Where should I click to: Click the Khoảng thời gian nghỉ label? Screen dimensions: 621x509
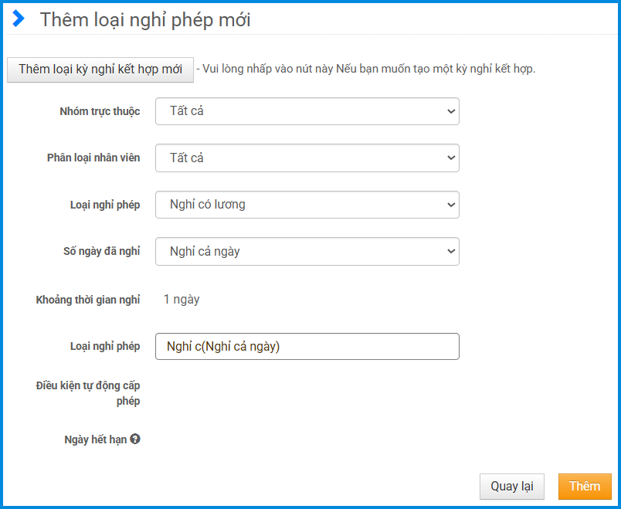point(88,300)
